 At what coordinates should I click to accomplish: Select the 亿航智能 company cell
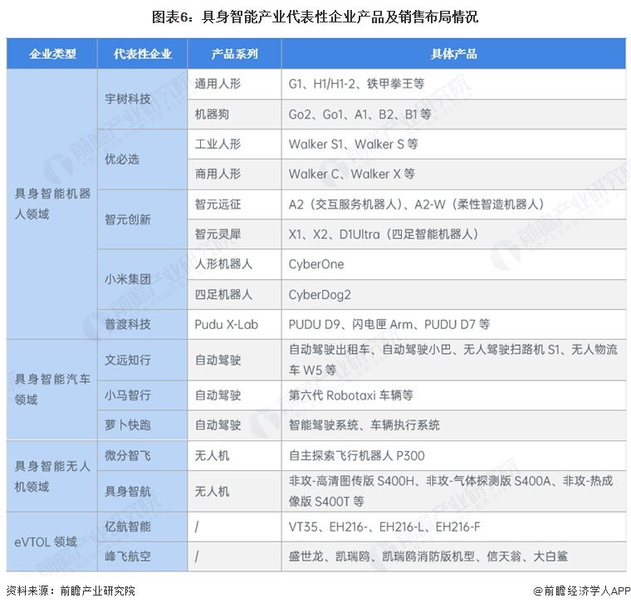pyautogui.click(x=143, y=527)
